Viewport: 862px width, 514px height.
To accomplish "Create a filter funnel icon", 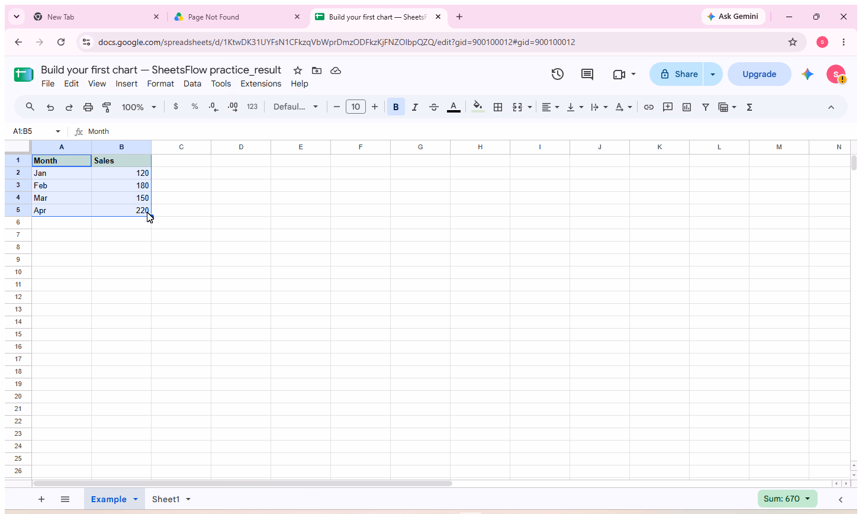I will pyautogui.click(x=706, y=107).
